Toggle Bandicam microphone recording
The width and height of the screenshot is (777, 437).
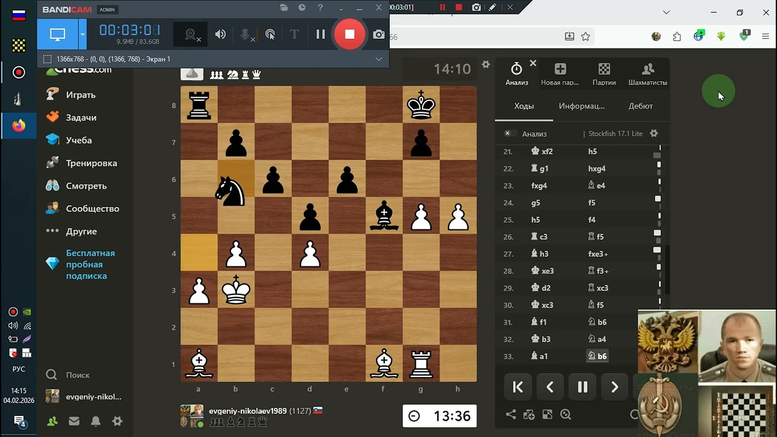click(246, 35)
